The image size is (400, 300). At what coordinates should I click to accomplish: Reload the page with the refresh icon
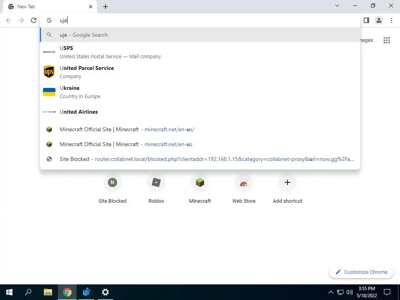34,20
